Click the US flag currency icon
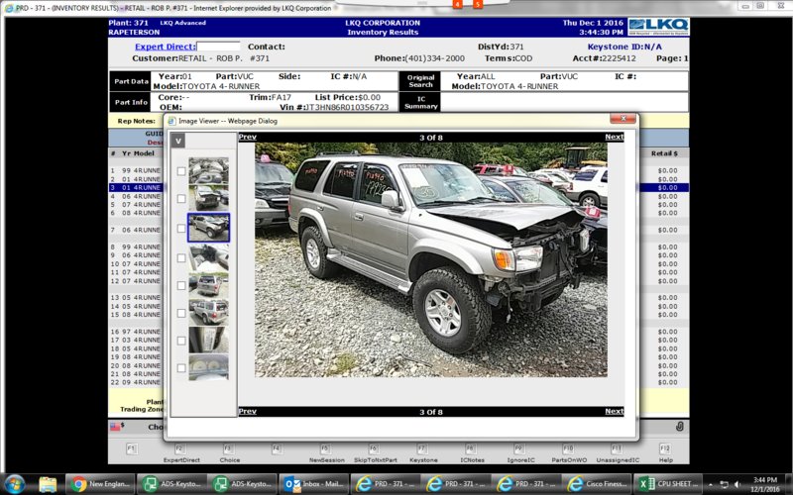 pyautogui.click(x=116, y=427)
